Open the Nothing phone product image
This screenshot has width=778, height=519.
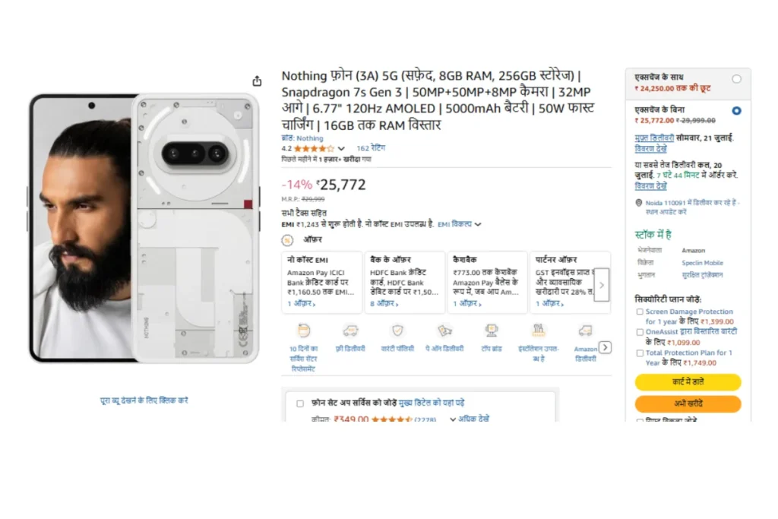144,228
